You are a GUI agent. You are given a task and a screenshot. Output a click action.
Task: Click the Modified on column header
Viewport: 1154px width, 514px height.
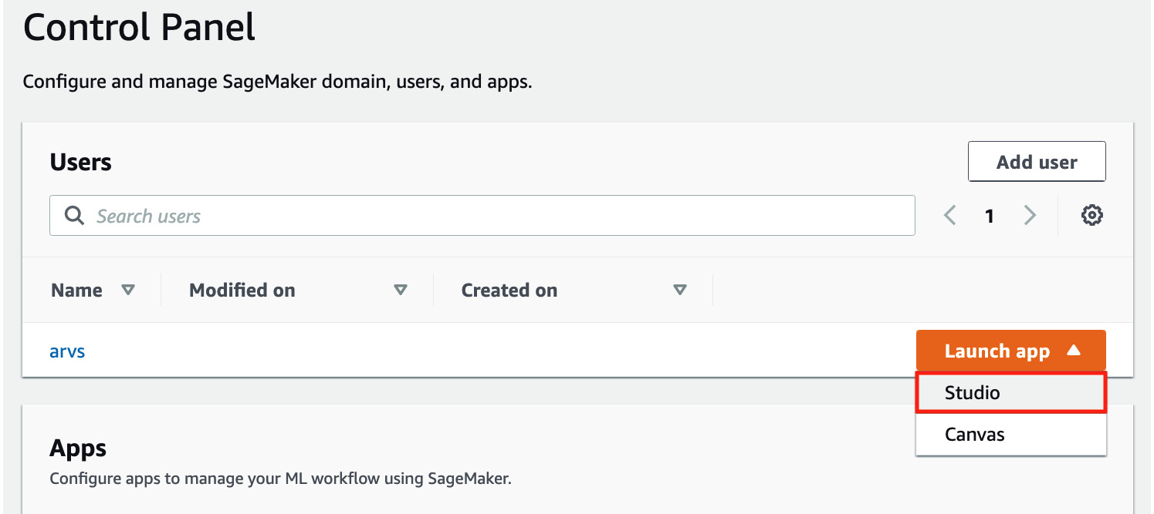pyautogui.click(x=242, y=290)
